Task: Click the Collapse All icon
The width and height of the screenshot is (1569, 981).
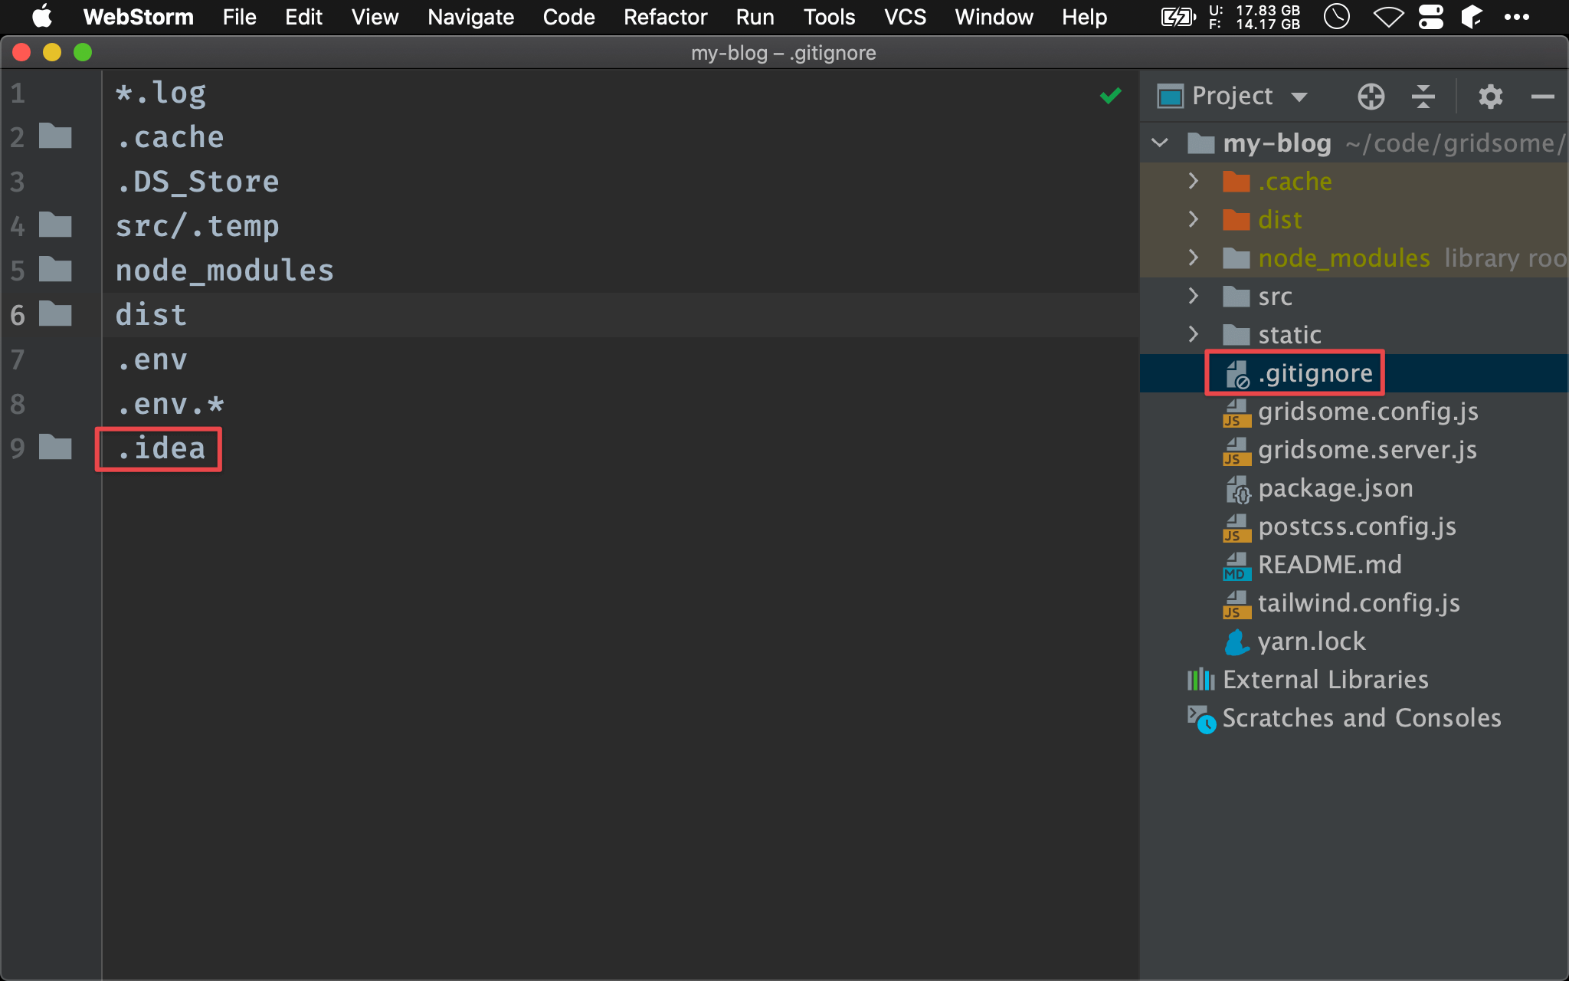Action: click(1423, 97)
